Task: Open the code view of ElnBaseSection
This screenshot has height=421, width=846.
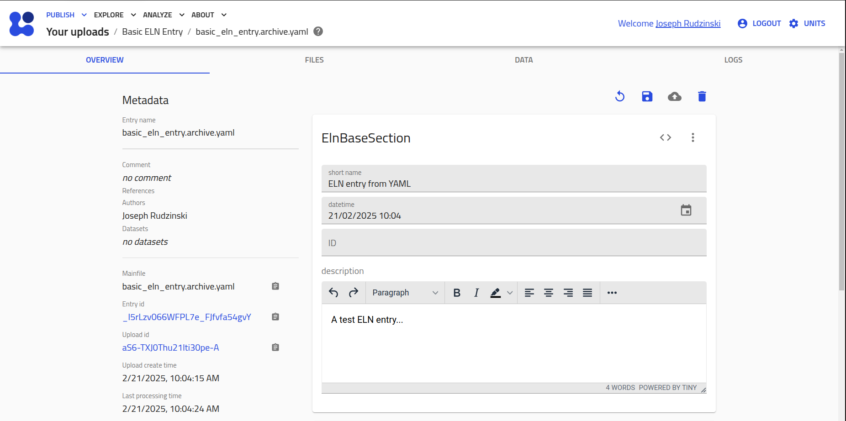Action: point(666,137)
